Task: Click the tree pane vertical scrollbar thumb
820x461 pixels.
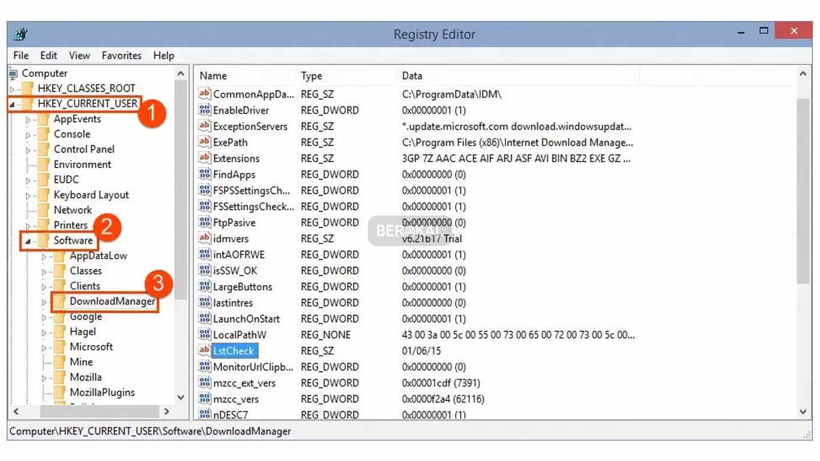Action: pyautogui.click(x=181, y=189)
